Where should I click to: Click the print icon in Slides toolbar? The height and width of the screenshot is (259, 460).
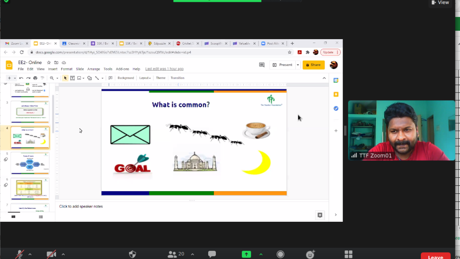35,78
